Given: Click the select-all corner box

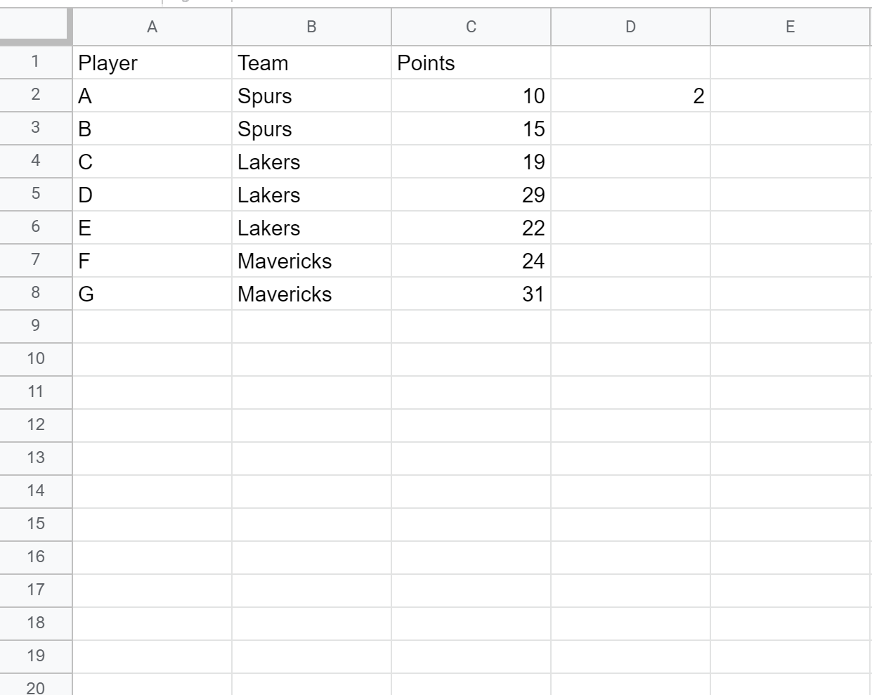Looking at the screenshot, I should click(x=35, y=27).
